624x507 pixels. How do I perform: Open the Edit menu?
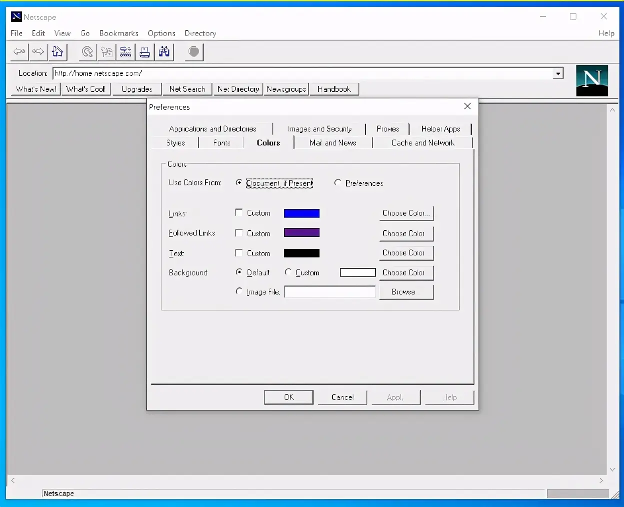click(38, 33)
